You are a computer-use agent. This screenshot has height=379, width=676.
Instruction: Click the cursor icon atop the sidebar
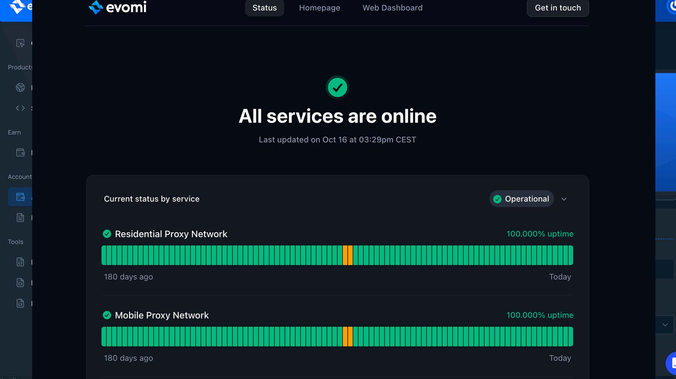20,43
